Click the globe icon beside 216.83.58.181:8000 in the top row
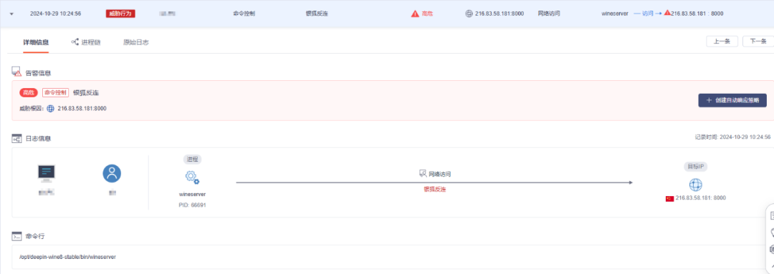This screenshot has height=274, width=774. tap(469, 14)
